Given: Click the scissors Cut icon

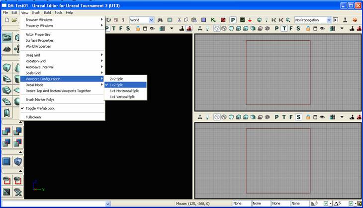Looking at the screenshot, I should click(x=179, y=20).
